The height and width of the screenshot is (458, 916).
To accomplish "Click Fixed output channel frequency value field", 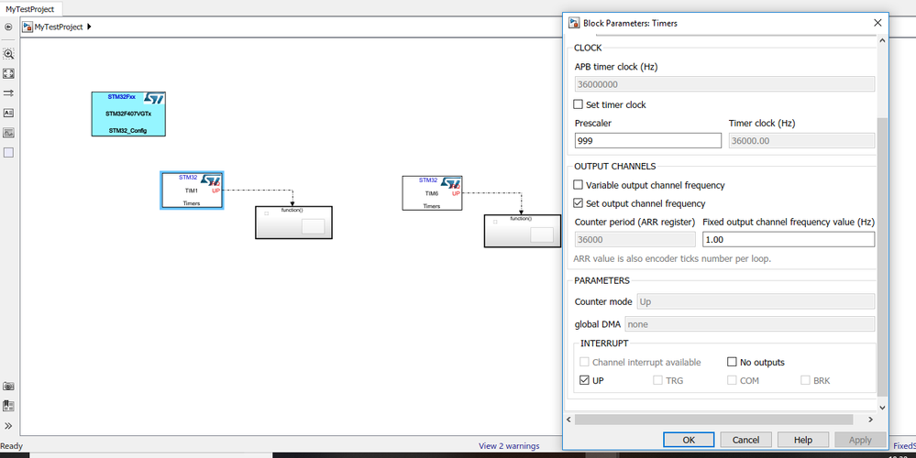I will (789, 239).
